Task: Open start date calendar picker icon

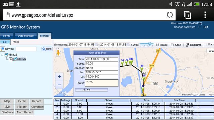Action: 96,45
